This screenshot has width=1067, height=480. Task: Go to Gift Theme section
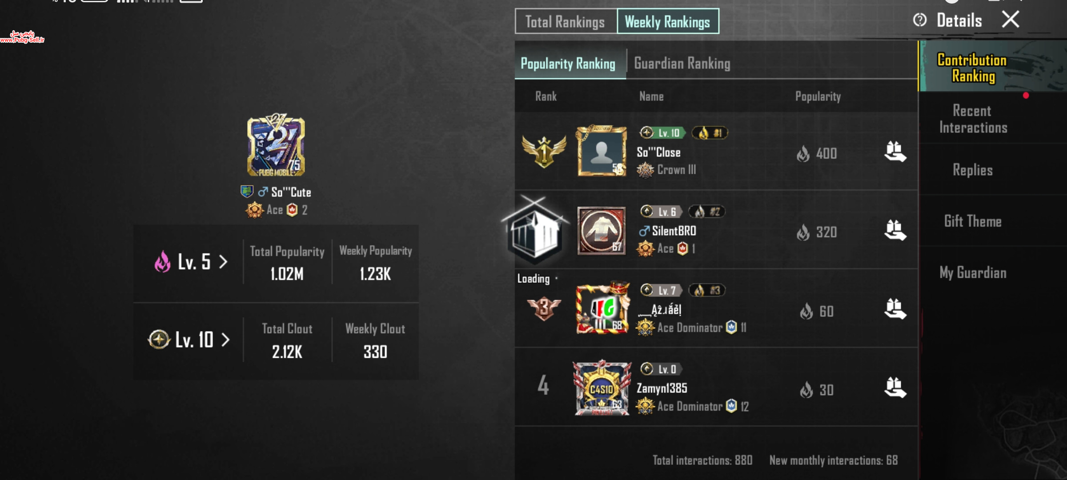coord(973,221)
